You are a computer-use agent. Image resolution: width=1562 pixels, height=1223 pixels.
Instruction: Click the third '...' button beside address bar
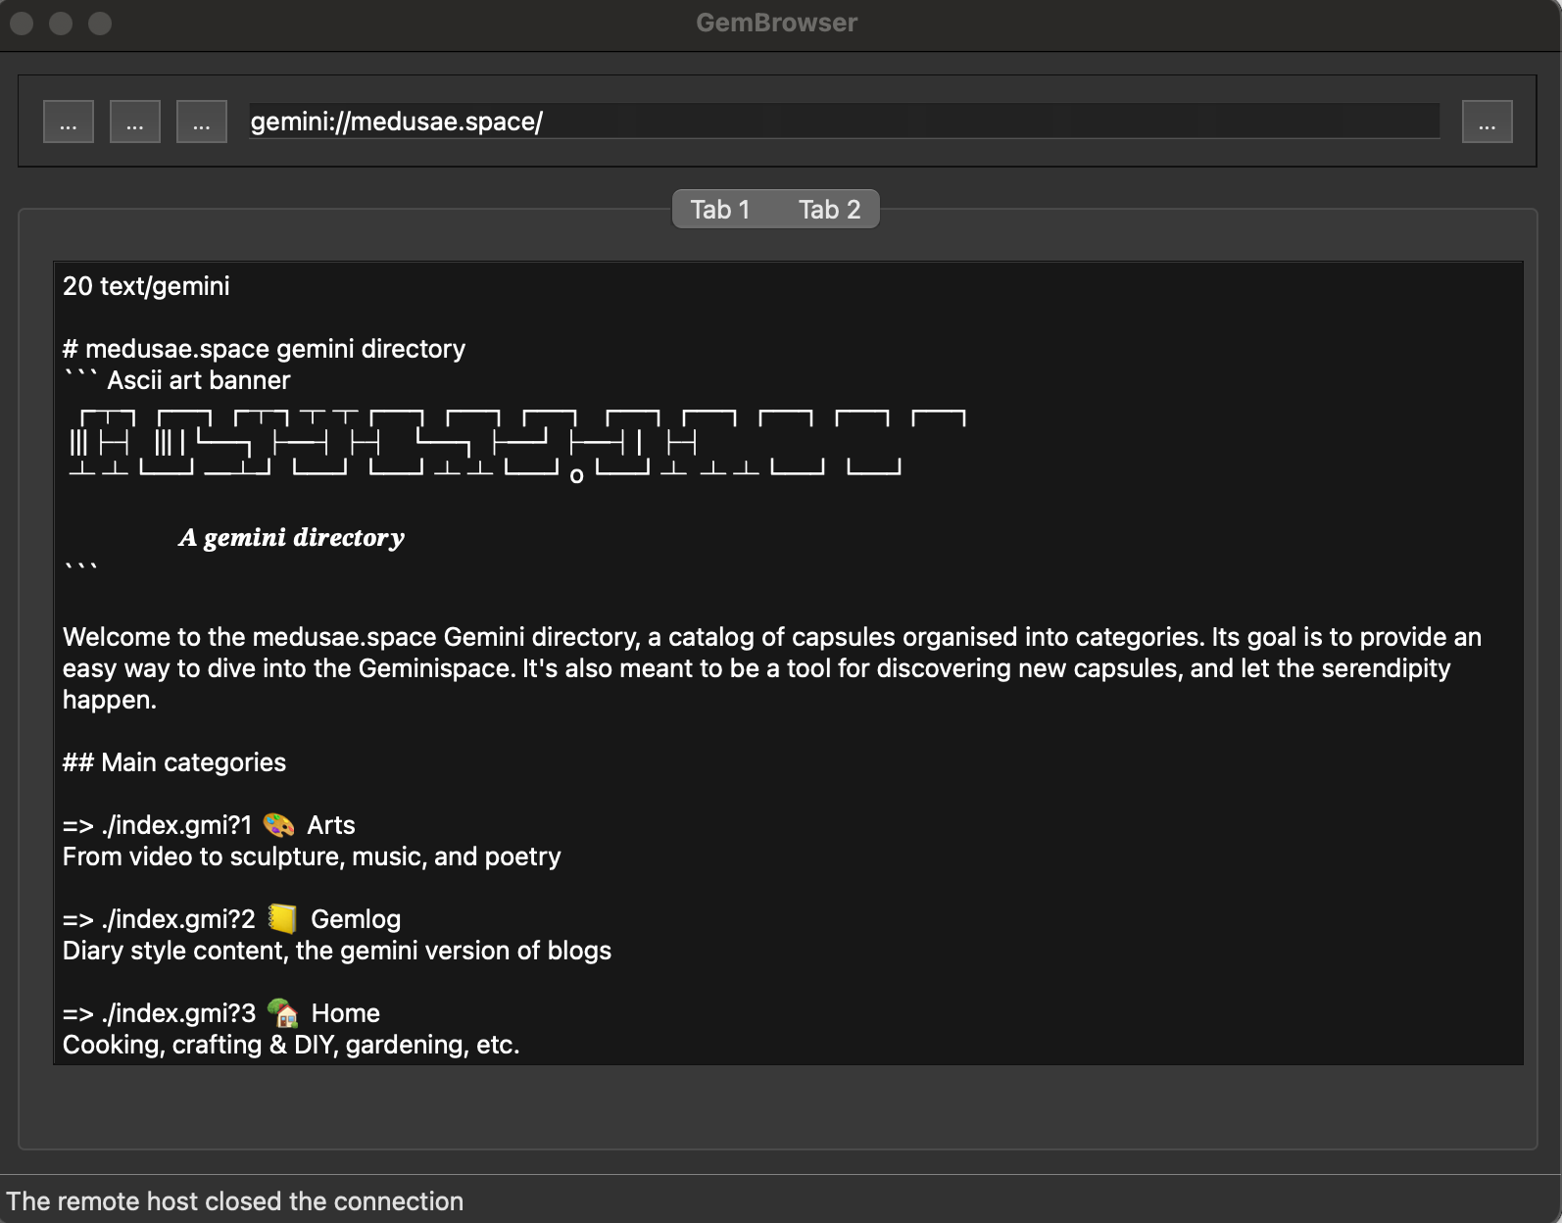(x=202, y=122)
